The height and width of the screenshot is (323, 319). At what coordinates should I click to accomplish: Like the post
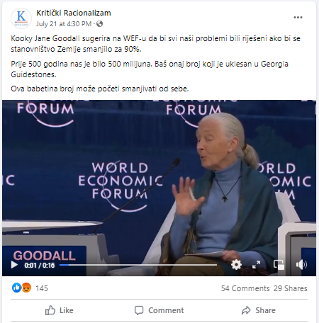(60, 310)
